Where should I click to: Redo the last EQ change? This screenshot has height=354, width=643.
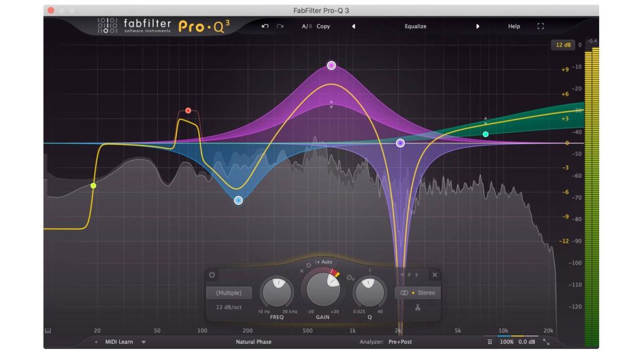pos(280,26)
